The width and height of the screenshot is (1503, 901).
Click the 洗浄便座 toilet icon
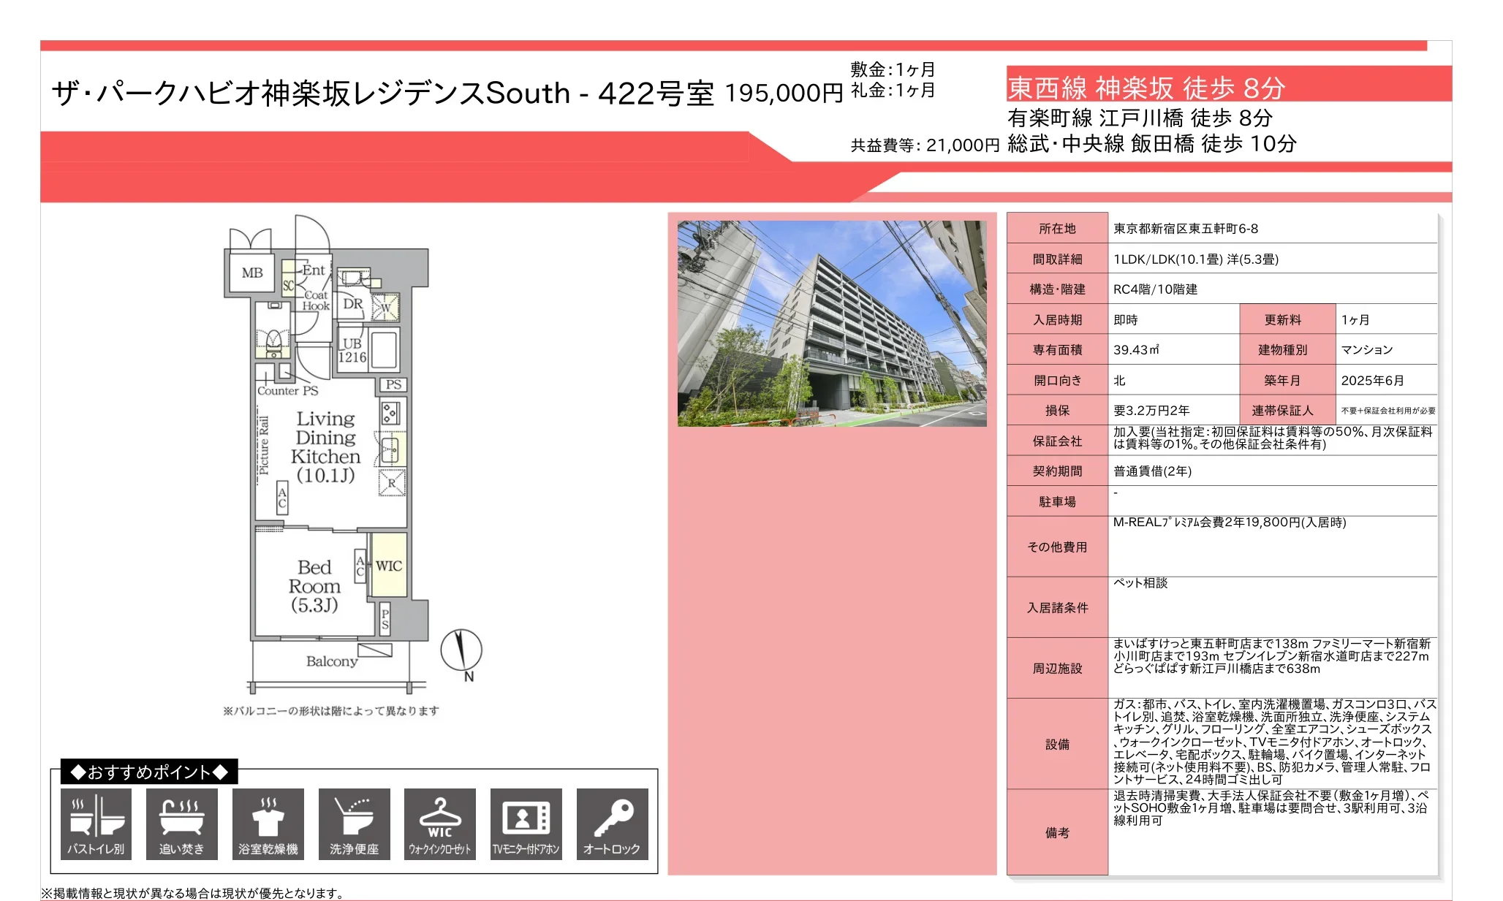point(354,823)
